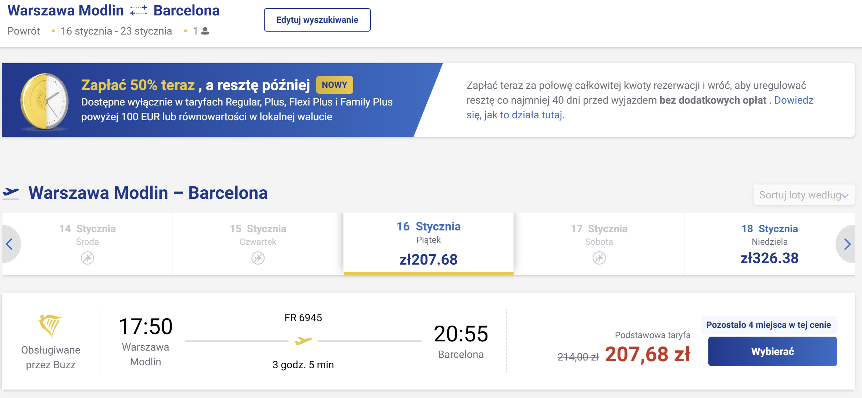Click the 207,68 zł fare price
This screenshot has height=398, width=862.
(x=648, y=354)
